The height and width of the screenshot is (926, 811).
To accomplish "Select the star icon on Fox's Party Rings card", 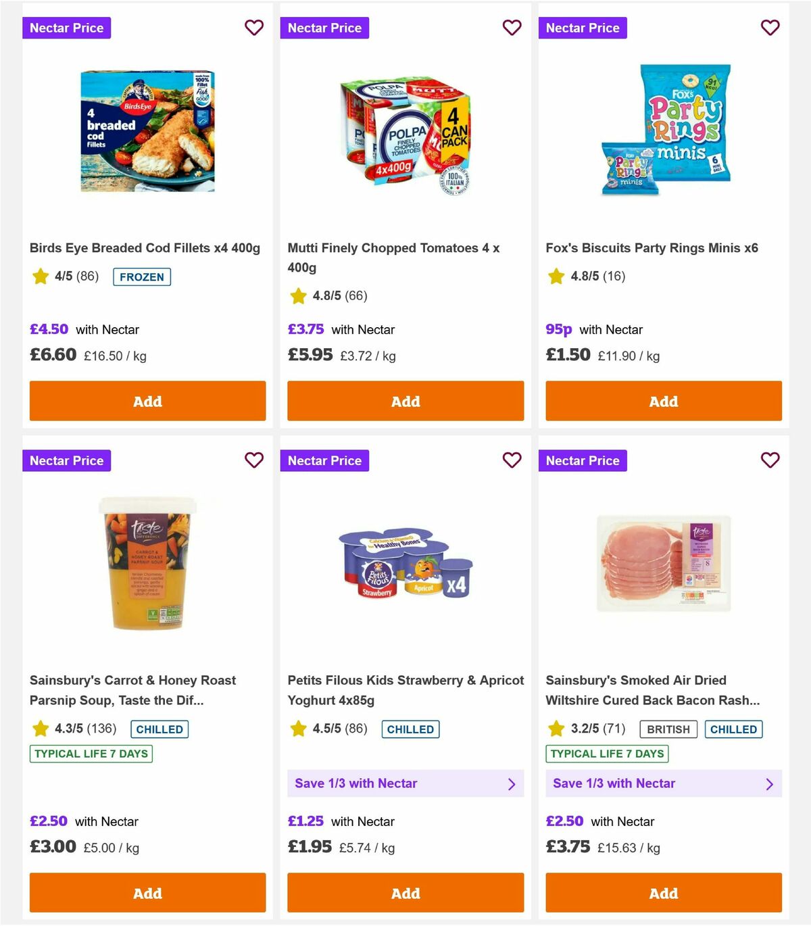I will (x=556, y=276).
